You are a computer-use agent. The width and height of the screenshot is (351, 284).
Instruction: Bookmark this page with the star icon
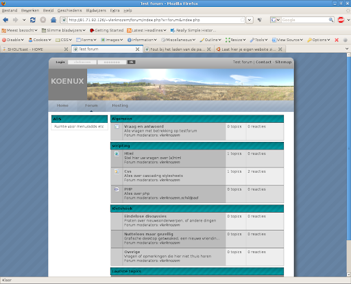[x=242, y=20]
